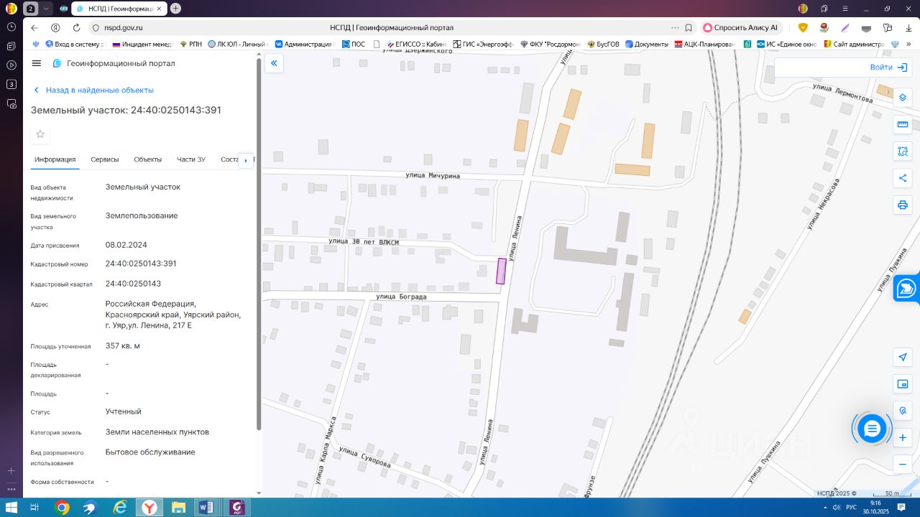Open new browser tab
920x517 pixels.
pos(175,9)
